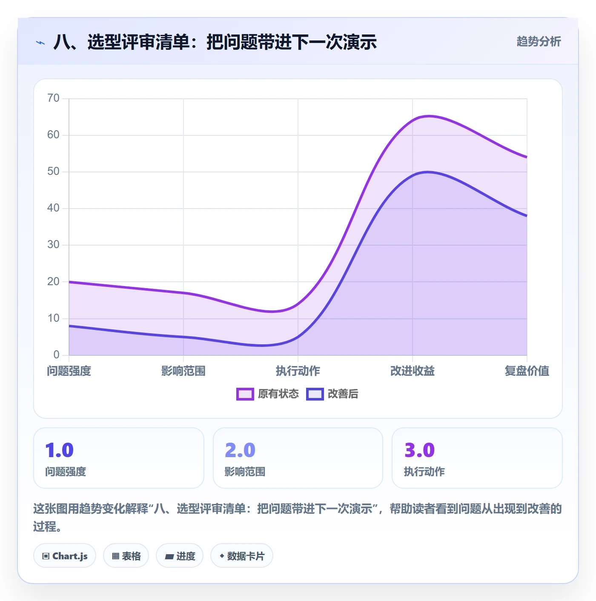Screen dimensions: 596x601
Task: Select the 表格 tag chip
Action: pyautogui.click(x=126, y=556)
